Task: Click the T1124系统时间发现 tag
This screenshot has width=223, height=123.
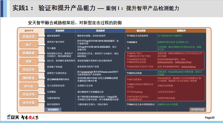Action: coord(136,59)
